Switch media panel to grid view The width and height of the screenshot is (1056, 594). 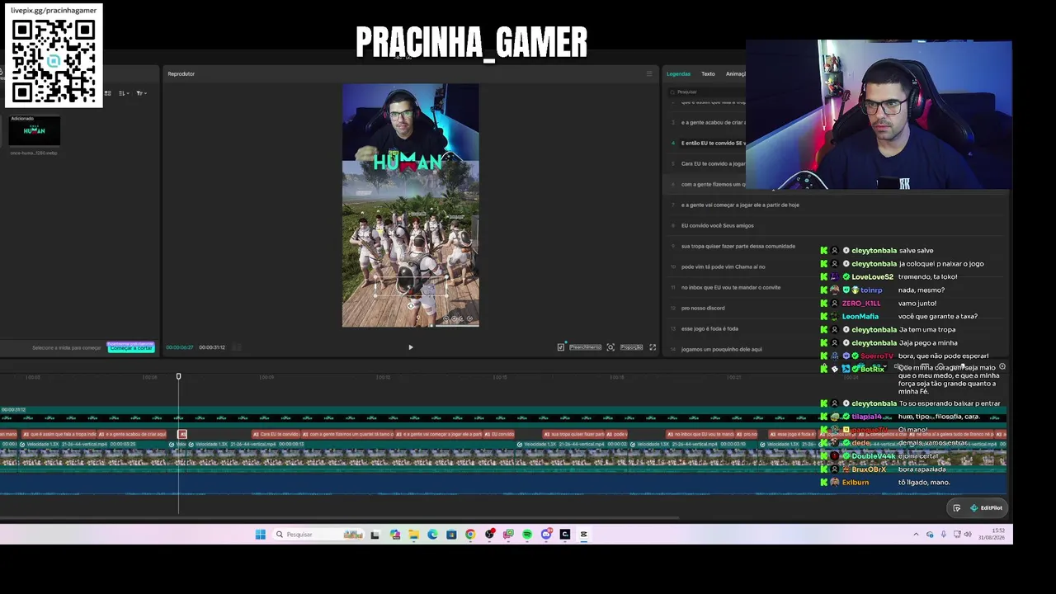pos(107,93)
